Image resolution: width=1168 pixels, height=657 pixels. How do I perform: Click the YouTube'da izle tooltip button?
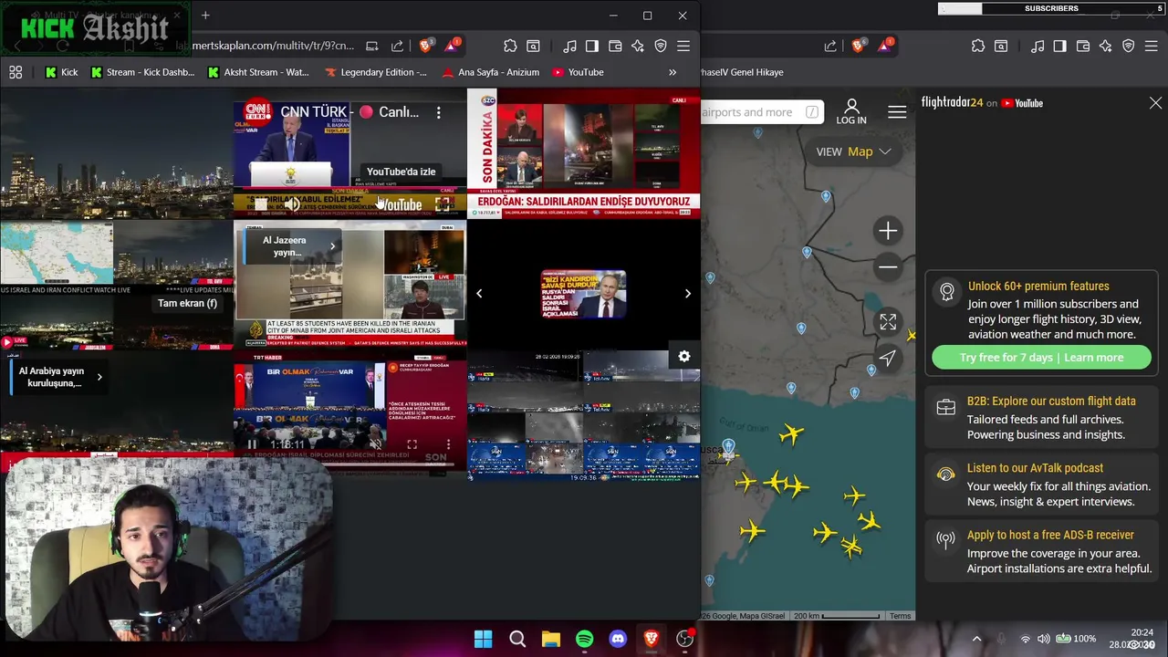401,172
